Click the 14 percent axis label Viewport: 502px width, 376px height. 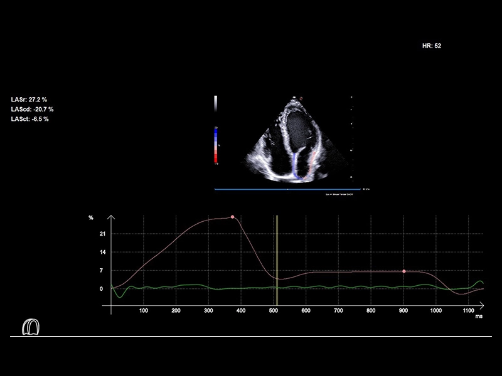102,252
